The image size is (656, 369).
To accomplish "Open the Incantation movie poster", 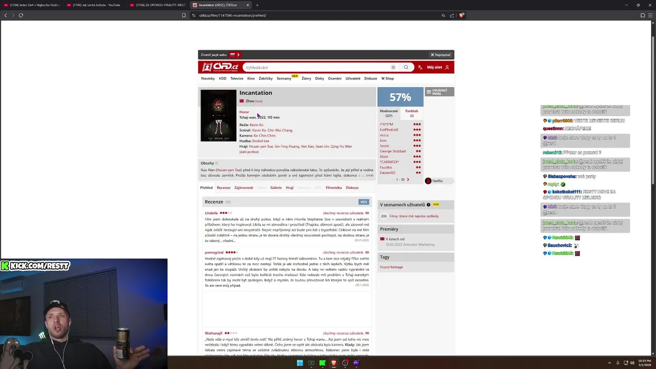I will pyautogui.click(x=218, y=115).
